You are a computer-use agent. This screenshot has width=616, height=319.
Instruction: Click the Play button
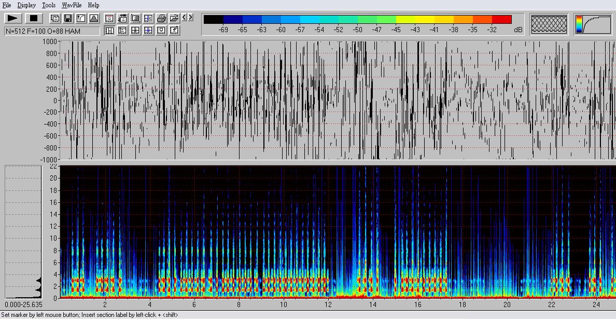point(13,18)
